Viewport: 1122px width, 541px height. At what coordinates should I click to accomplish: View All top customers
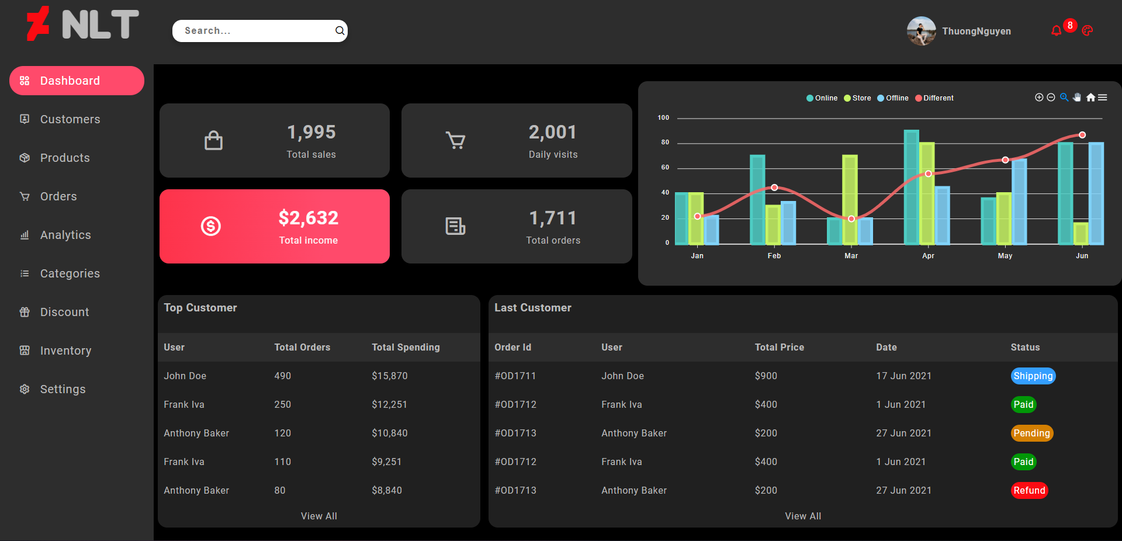pyautogui.click(x=318, y=516)
